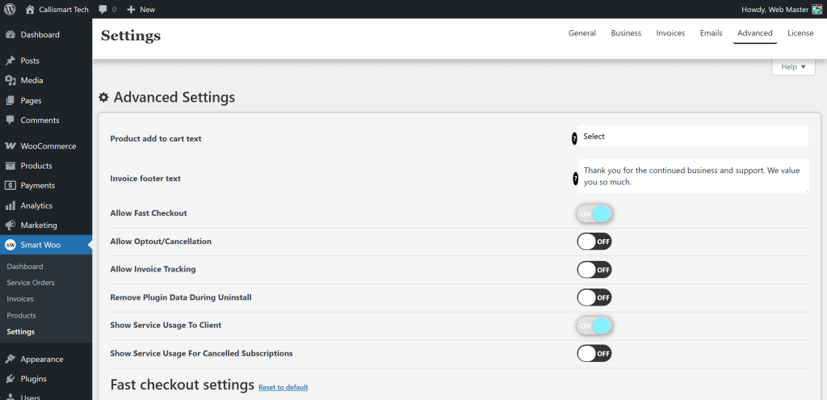Enable Allow Invoice Tracking switch
Image resolution: width=827 pixels, height=400 pixels.
coord(594,270)
